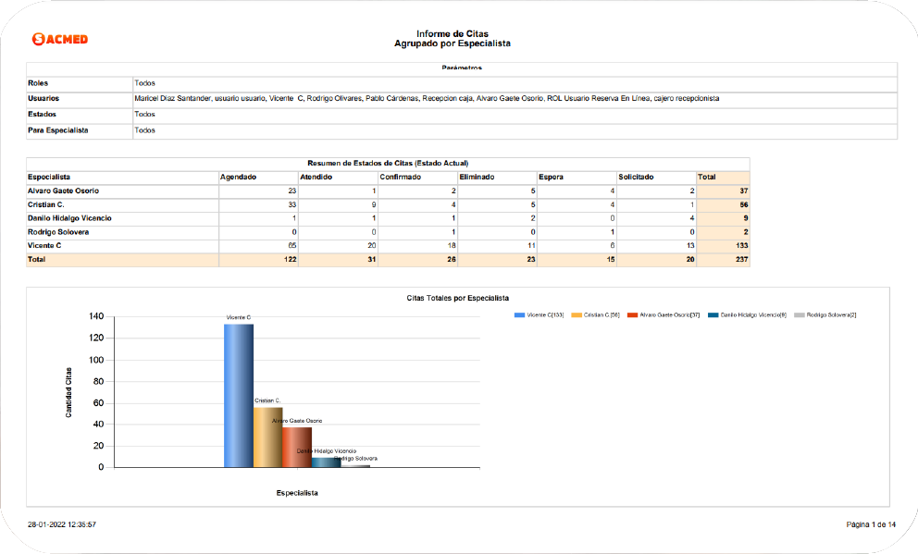Click the Para Especialista parameter label
This screenshot has width=918, height=554.
(x=58, y=130)
